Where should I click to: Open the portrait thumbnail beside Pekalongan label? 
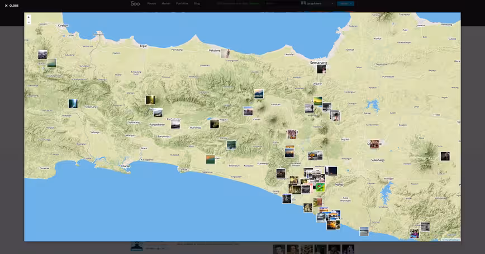[x=225, y=53]
